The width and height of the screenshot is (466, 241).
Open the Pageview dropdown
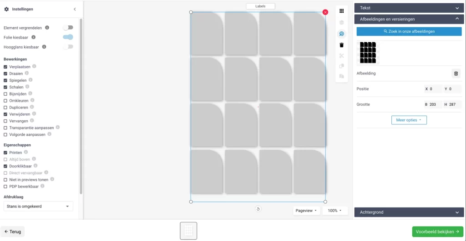pyautogui.click(x=306, y=211)
